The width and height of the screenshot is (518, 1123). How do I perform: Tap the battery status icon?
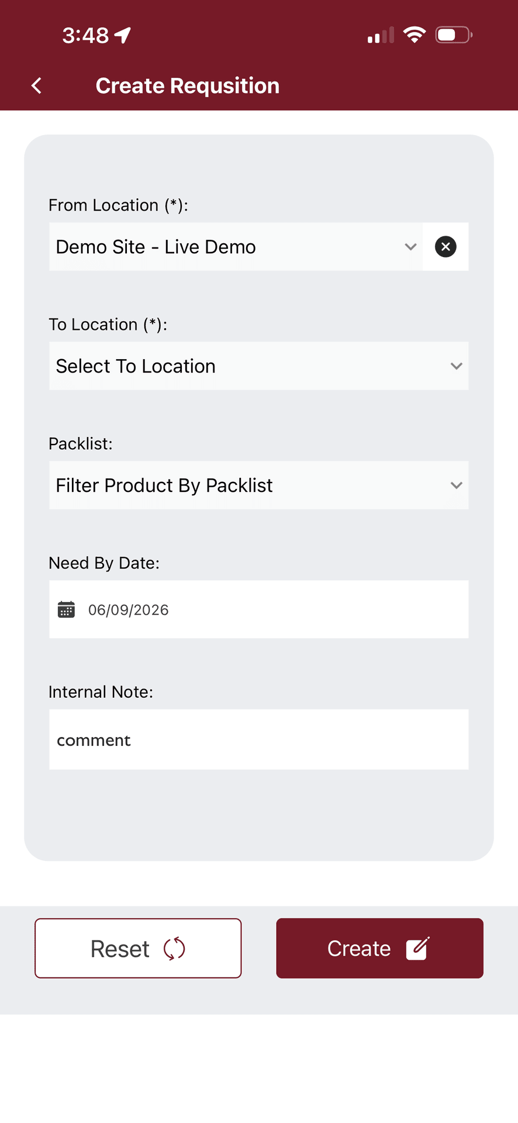coord(454,35)
